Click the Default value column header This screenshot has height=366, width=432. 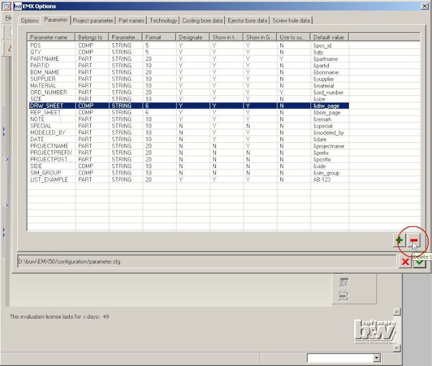[330, 37]
